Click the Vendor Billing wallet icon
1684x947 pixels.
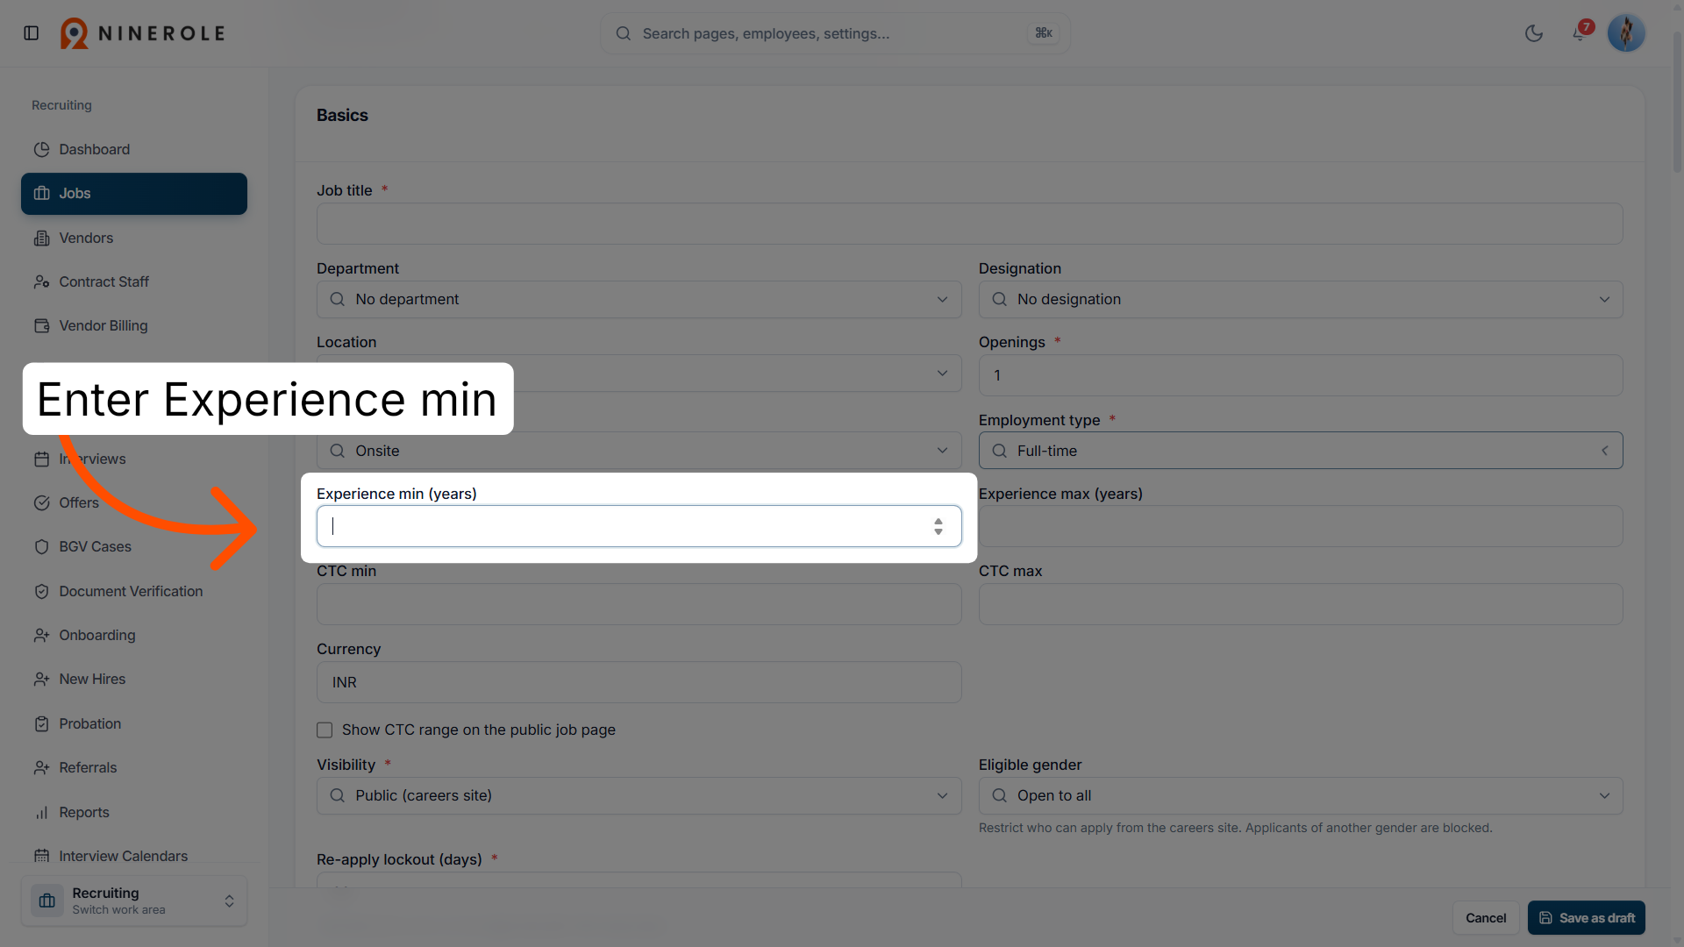(x=41, y=325)
